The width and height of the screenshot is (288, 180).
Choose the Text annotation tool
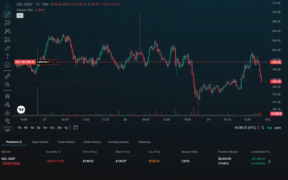[x=7, y=56]
